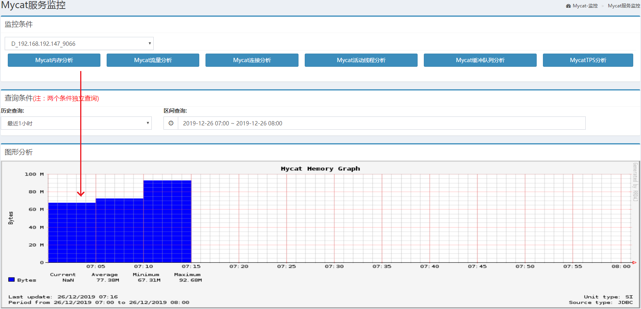Click the 图形分析 panel heading
The image size is (641, 309).
click(x=19, y=152)
